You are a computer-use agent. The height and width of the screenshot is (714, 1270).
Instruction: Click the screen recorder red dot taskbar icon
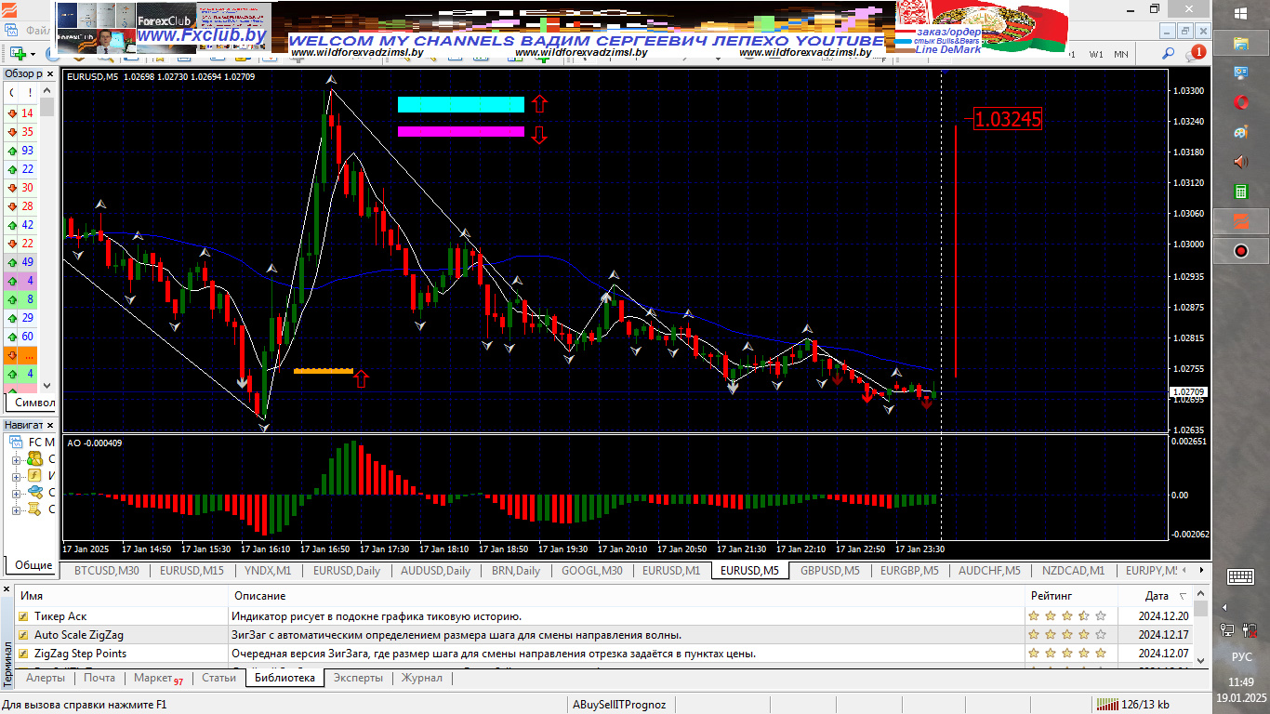(1240, 251)
